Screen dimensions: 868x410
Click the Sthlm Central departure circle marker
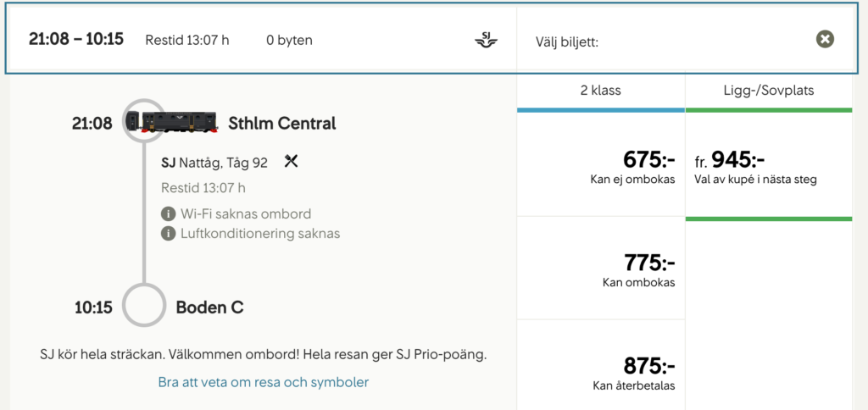point(143,122)
